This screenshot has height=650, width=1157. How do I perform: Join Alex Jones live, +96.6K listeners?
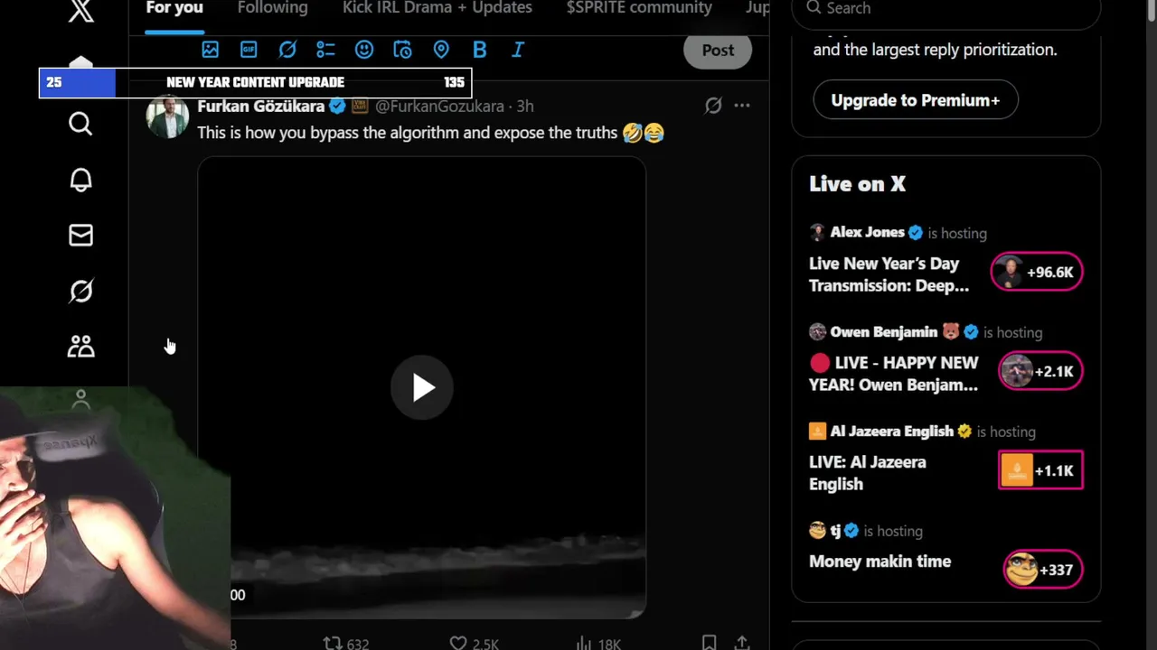[1037, 272]
